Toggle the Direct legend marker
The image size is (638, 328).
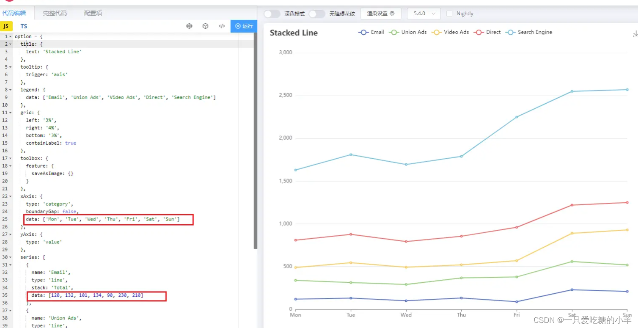tap(479, 32)
